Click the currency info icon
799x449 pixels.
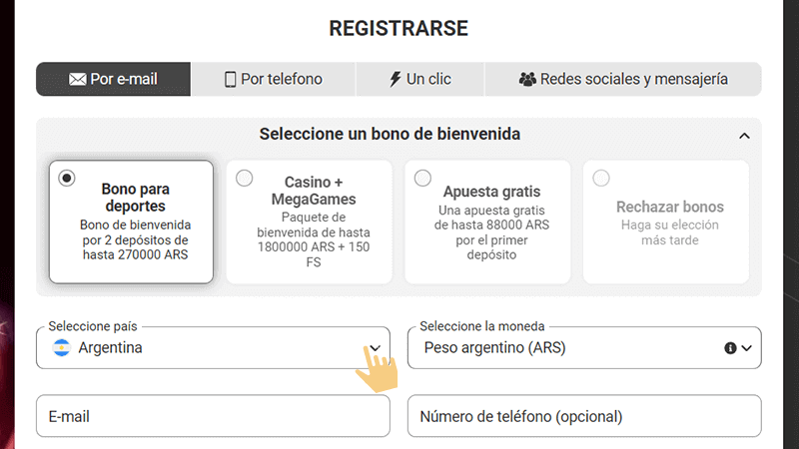[729, 348]
